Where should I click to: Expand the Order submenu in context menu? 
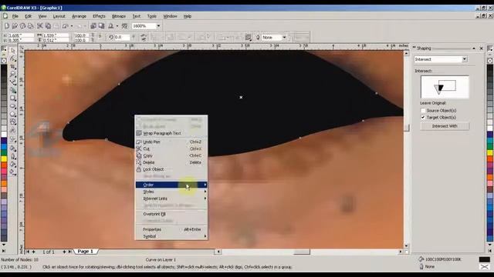click(171, 185)
